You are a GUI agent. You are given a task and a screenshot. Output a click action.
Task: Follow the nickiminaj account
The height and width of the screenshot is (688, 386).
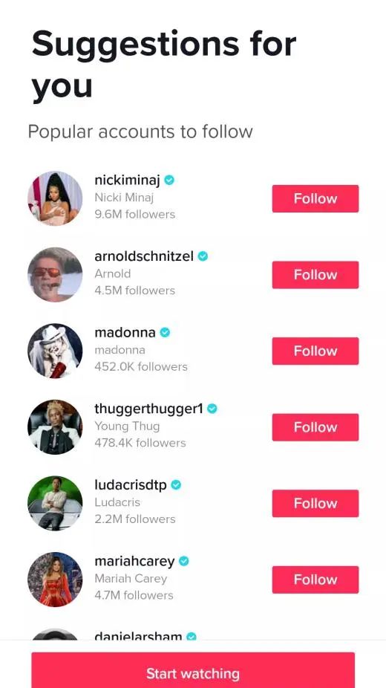(315, 199)
